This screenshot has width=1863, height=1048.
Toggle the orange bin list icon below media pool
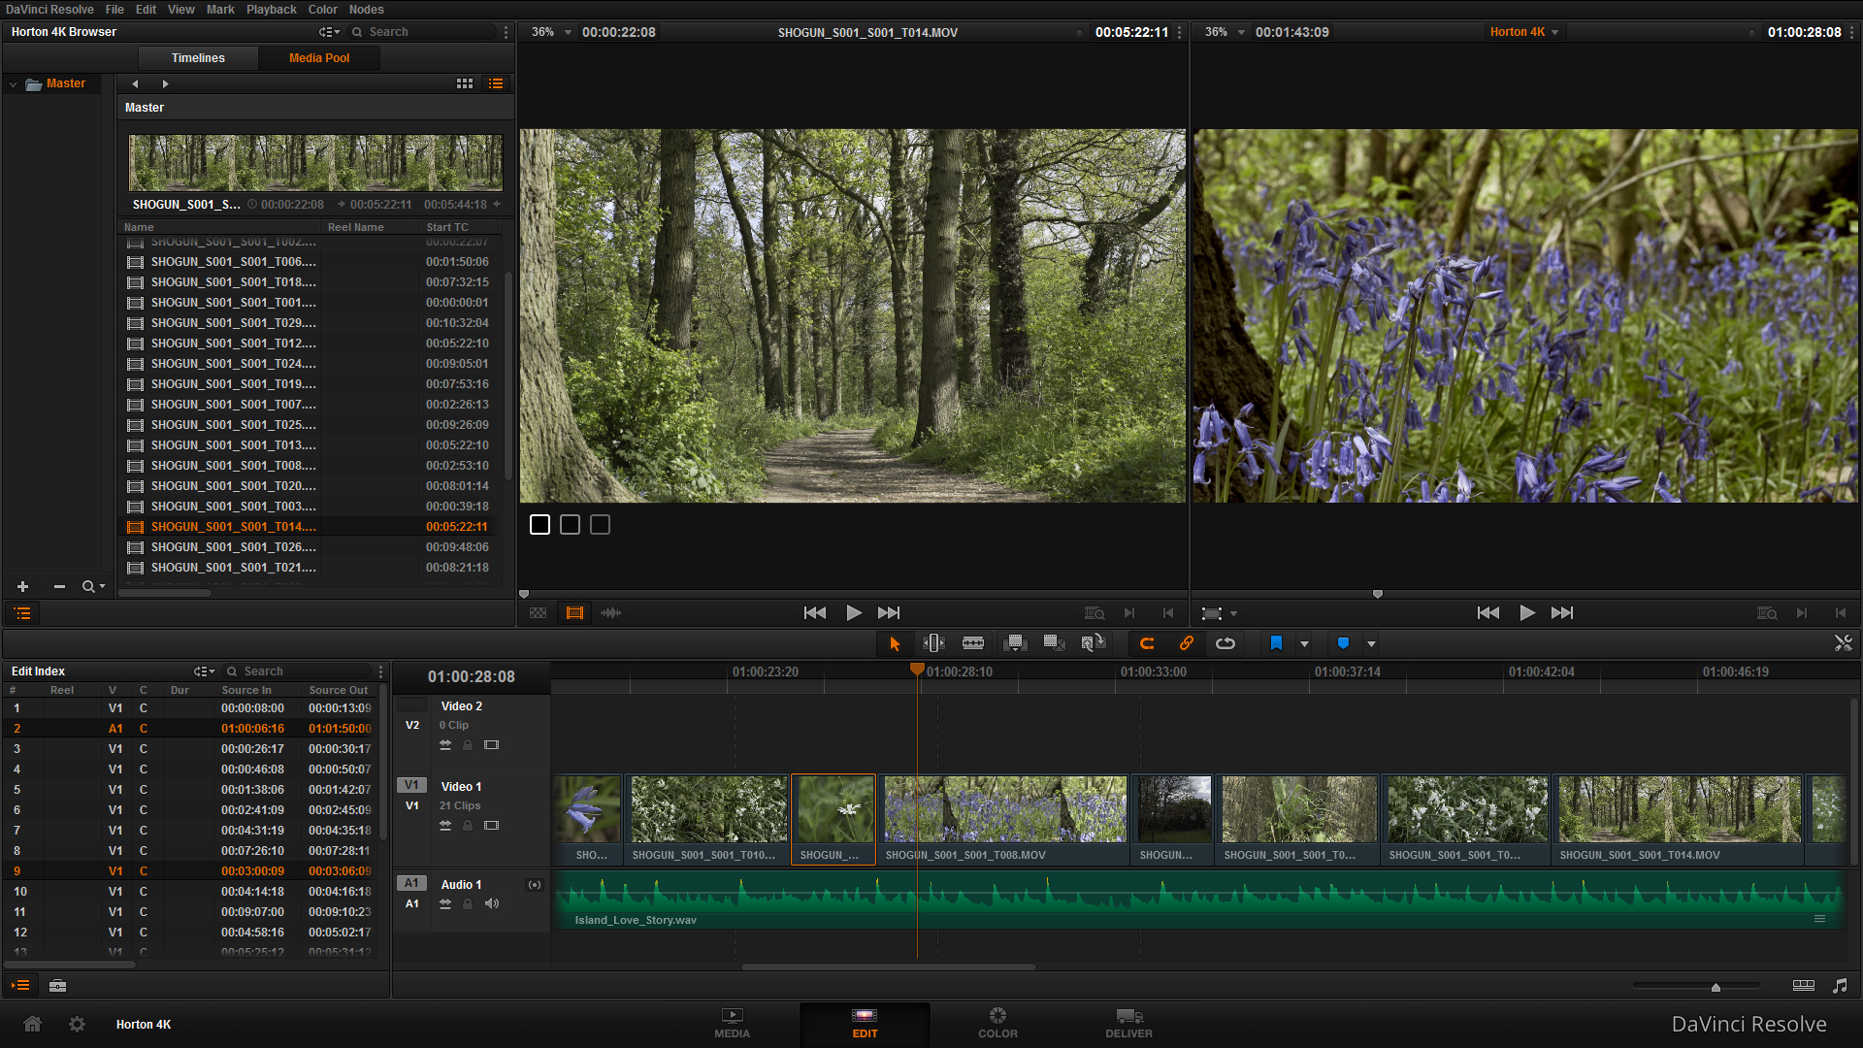(23, 613)
